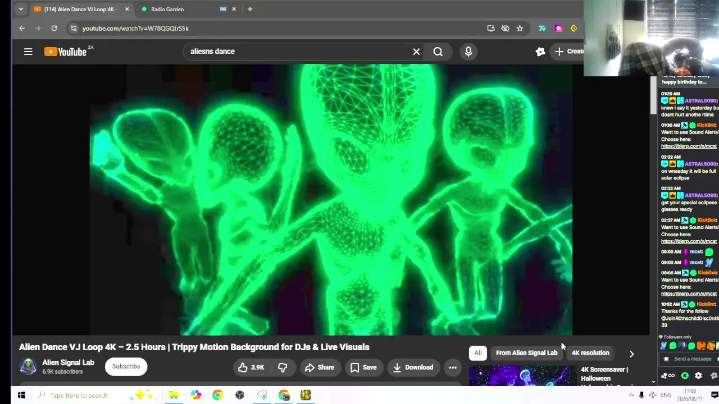Download the video
Image resolution: width=719 pixels, height=404 pixels.
tap(413, 368)
